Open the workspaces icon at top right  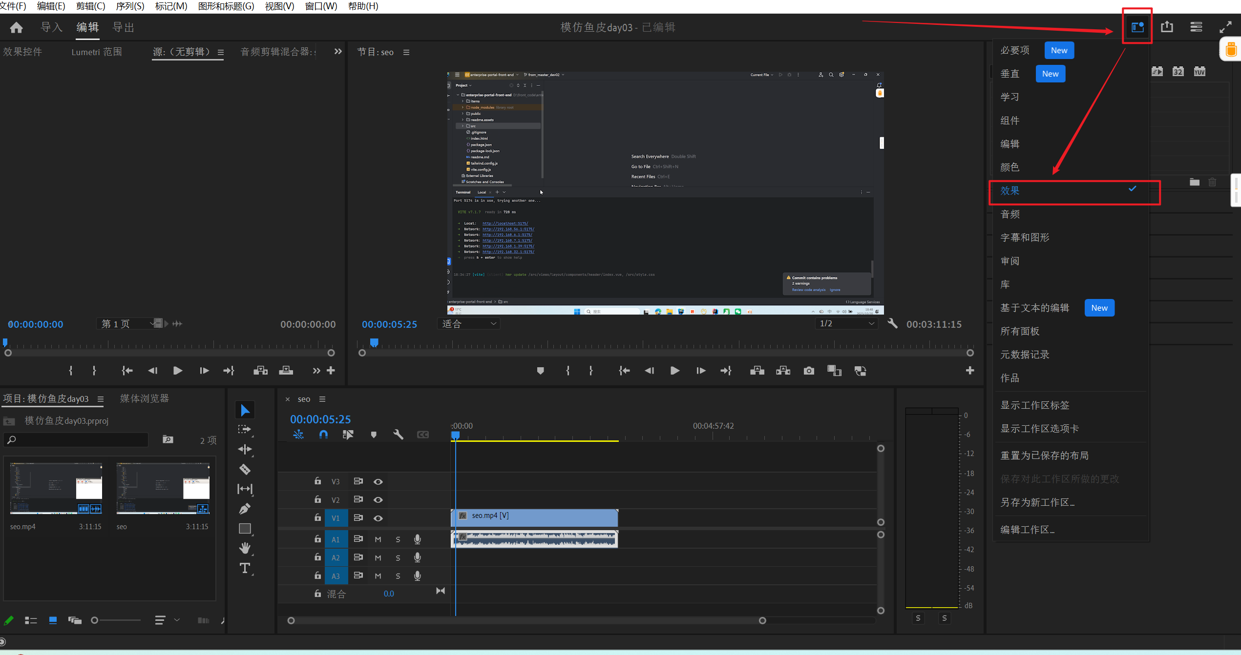1137,27
